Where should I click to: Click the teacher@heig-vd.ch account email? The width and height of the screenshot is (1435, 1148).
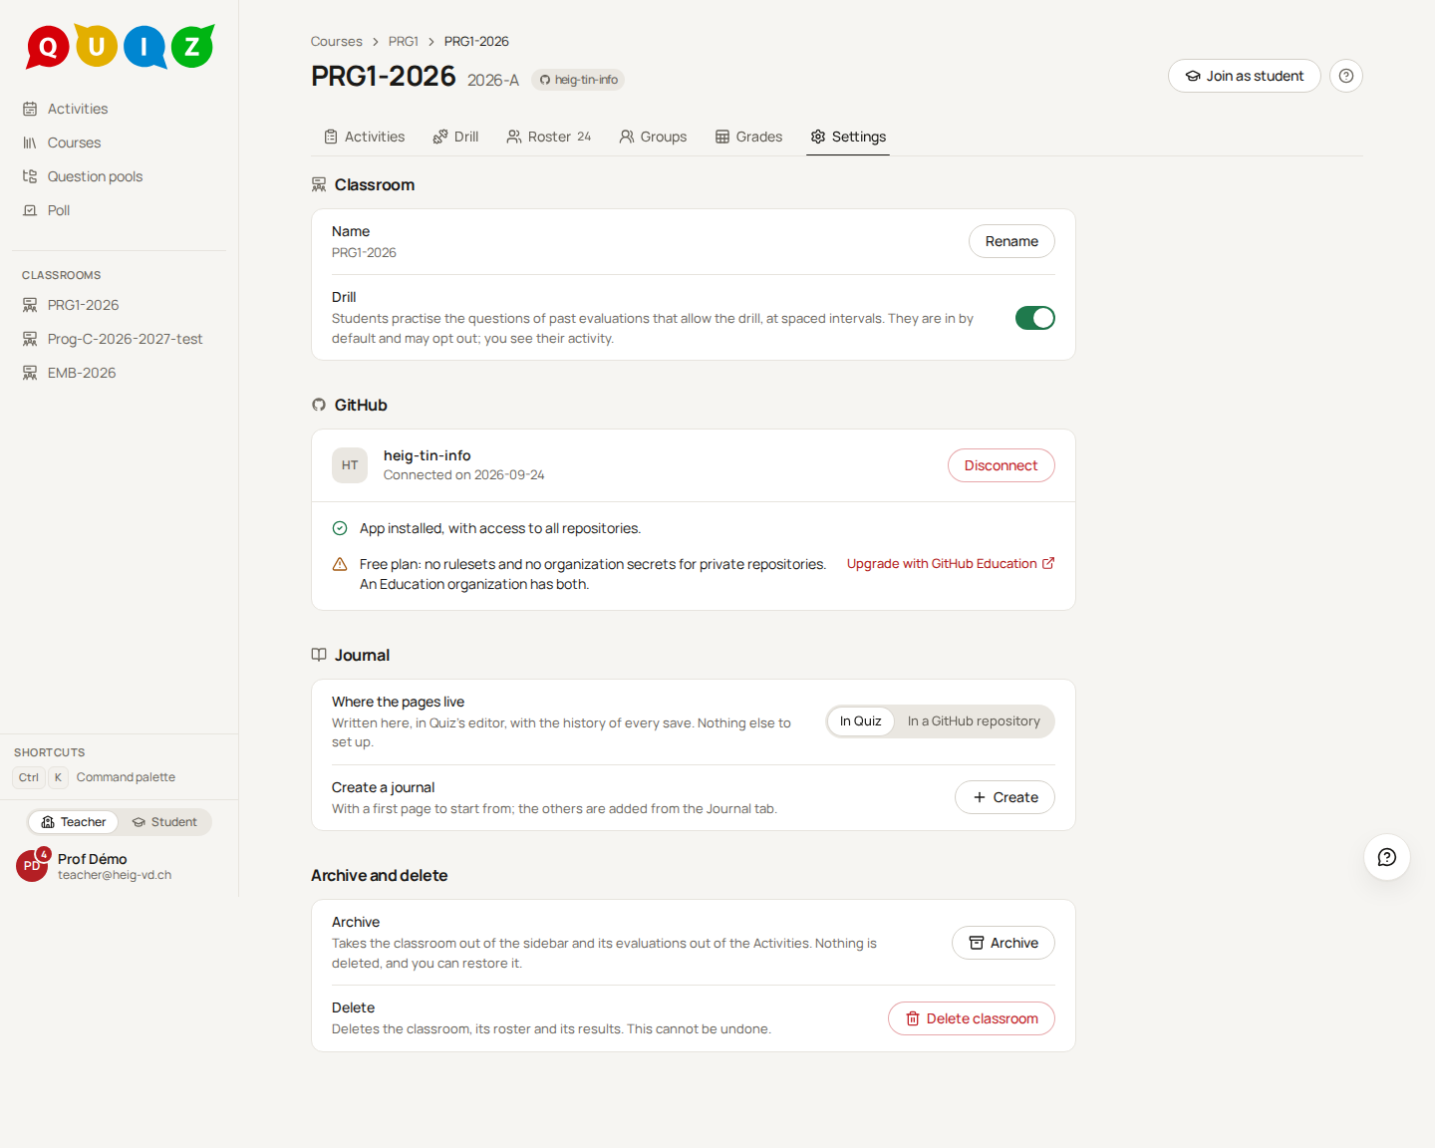click(115, 875)
